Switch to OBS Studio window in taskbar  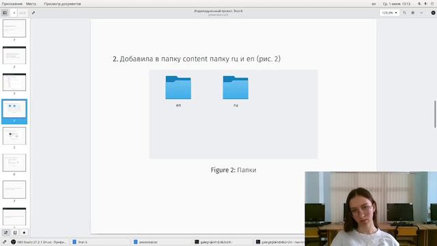[x=38, y=242]
